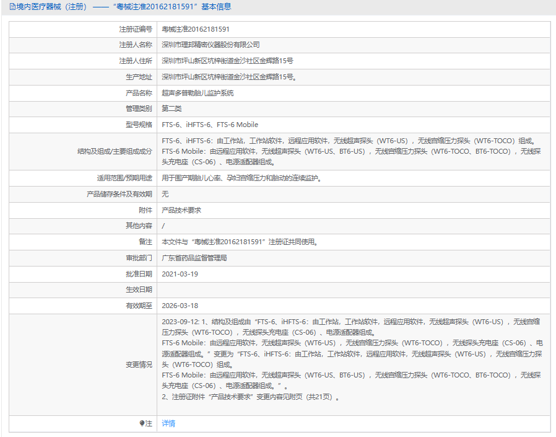
Task: Select product name 超声多普勒胎儿监护系统
Action: pyautogui.click(x=198, y=93)
